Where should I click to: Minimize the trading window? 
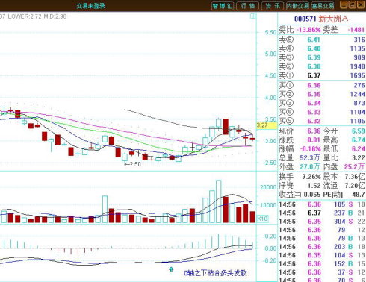344,5
